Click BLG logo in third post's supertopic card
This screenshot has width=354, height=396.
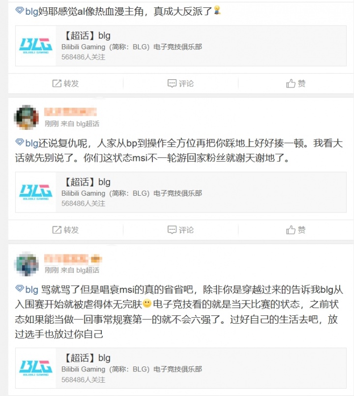coord(35,368)
